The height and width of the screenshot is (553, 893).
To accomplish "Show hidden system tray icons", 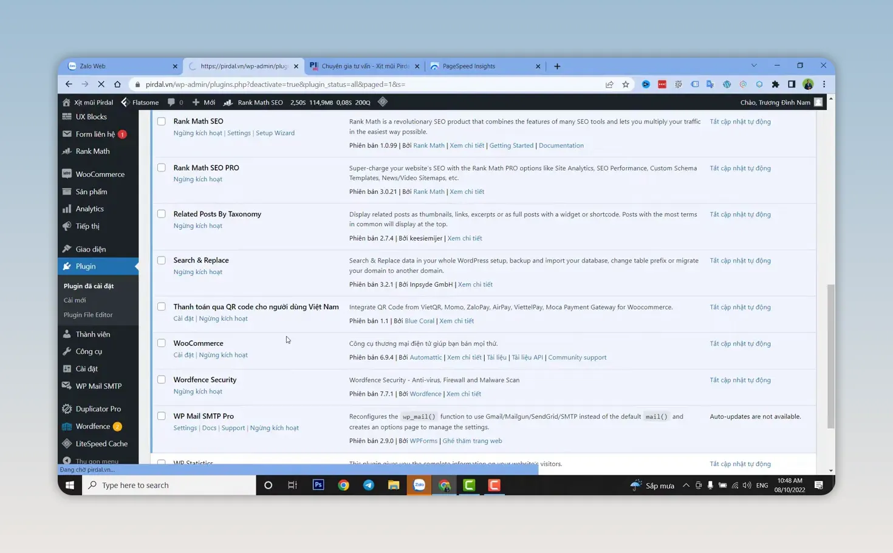I will point(686,485).
